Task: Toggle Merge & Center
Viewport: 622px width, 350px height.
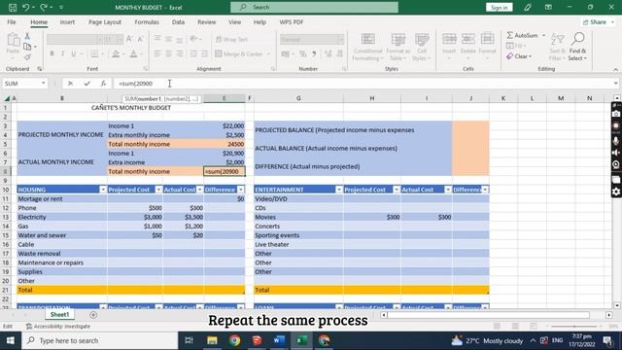Action: click(x=240, y=53)
